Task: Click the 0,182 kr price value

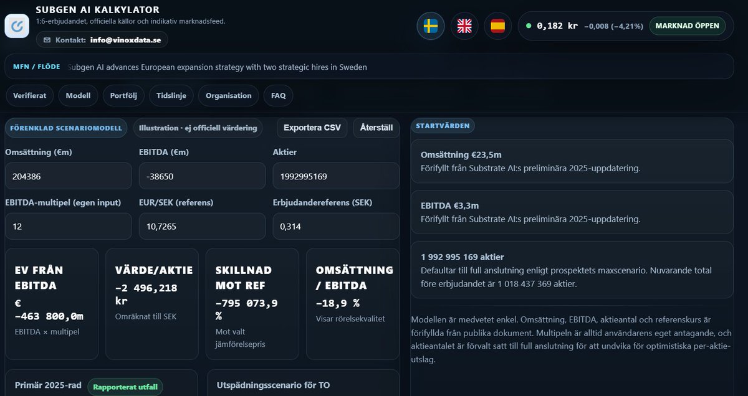Action: [x=557, y=26]
